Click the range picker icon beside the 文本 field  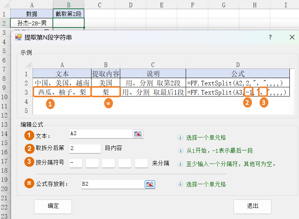(137, 134)
